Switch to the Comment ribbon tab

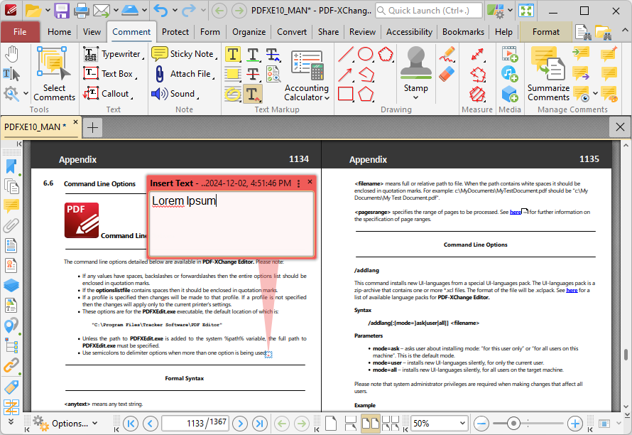click(131, 31)
